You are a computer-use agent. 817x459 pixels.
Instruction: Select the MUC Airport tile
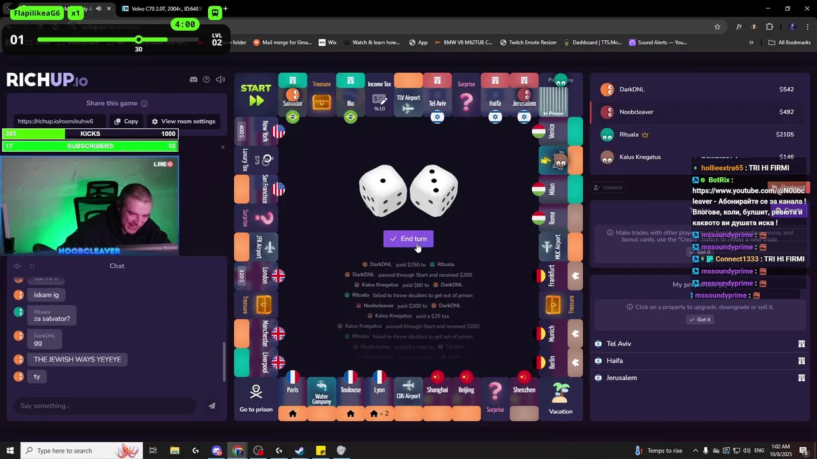coord(561,247)
